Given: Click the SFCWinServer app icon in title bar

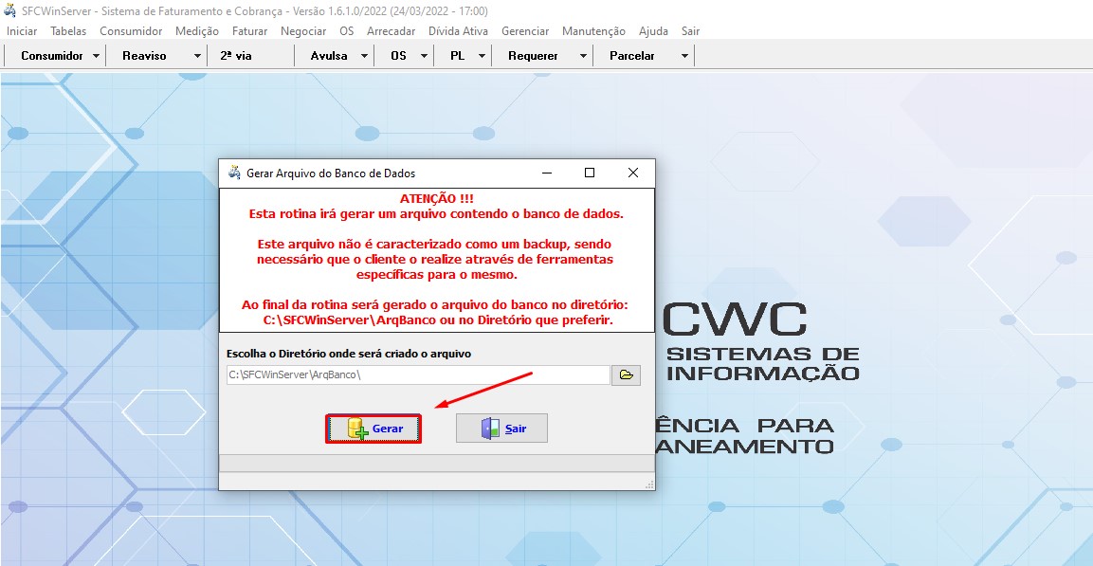Looking at the screenshot, I should pyautogui.click(x=10, y=9).
